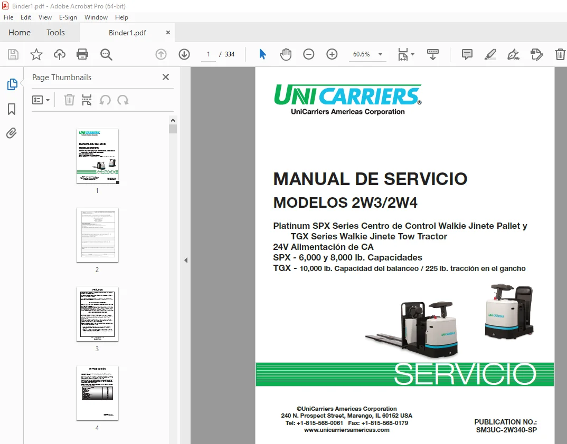Select the page 1 thumbnail
Viewport: 567px width, 444px height.
click(97, 156)
